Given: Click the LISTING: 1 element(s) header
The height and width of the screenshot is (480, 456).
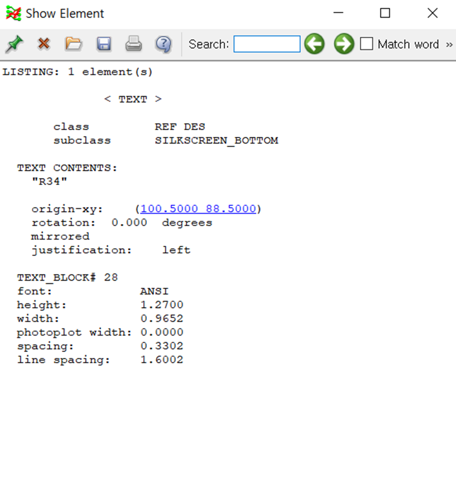Looking at the screenshot, I should tap(77, 72).
